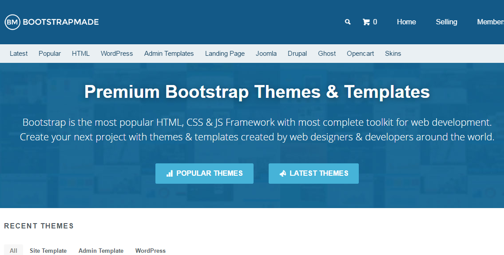Select the Drupal navbar item
Image resolution: width=504 pixels, height=255 pixels.
pyautogui.click(x=297, y=53)
